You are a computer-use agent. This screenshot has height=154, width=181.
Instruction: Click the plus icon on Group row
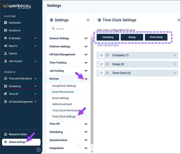(x=175, y=64)
